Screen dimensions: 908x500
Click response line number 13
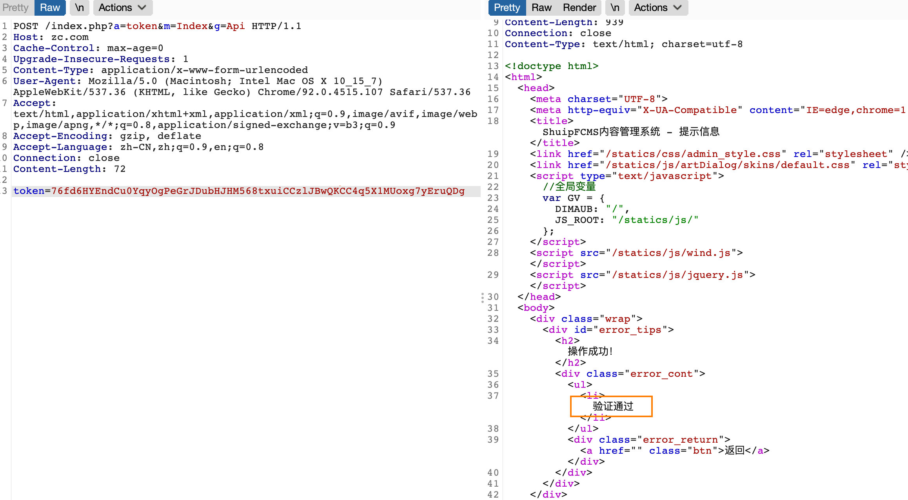(493, 66)
